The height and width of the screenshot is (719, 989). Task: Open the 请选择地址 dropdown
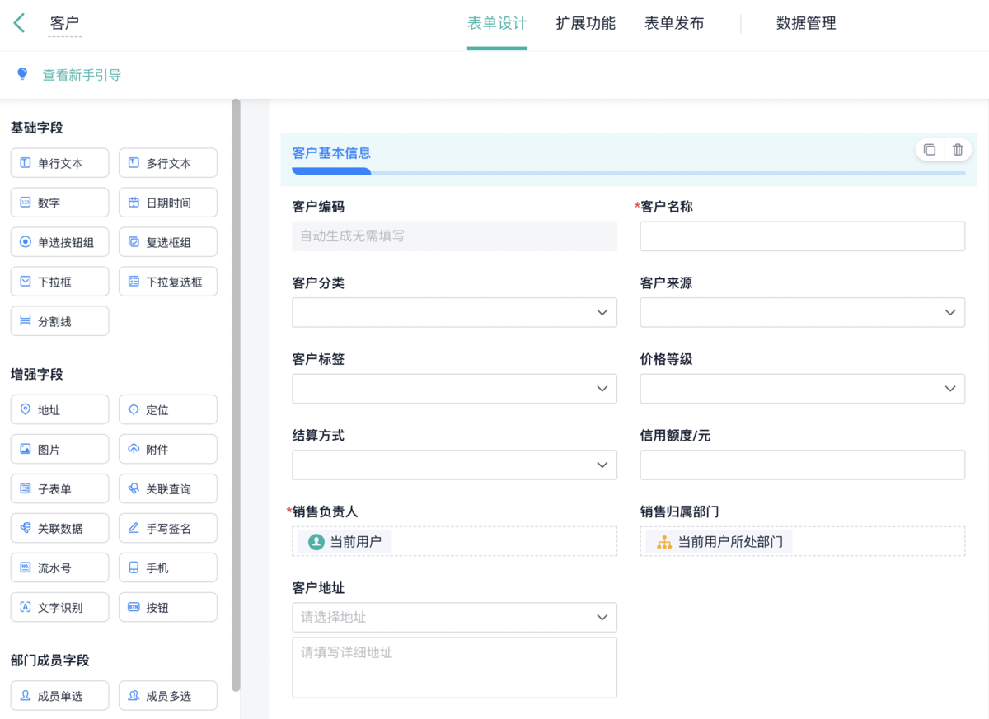pyautogui.click(x=454, y=617)
